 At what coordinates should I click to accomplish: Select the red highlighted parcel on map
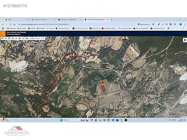pyautogui.click(x=102, y=86)
